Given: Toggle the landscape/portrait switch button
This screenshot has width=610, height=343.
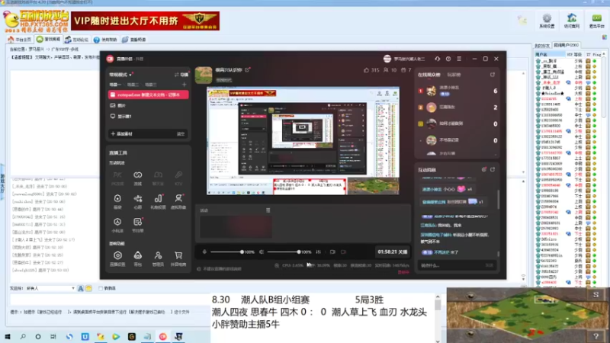Looking at the screenshot, I should (x=181, y=75).
